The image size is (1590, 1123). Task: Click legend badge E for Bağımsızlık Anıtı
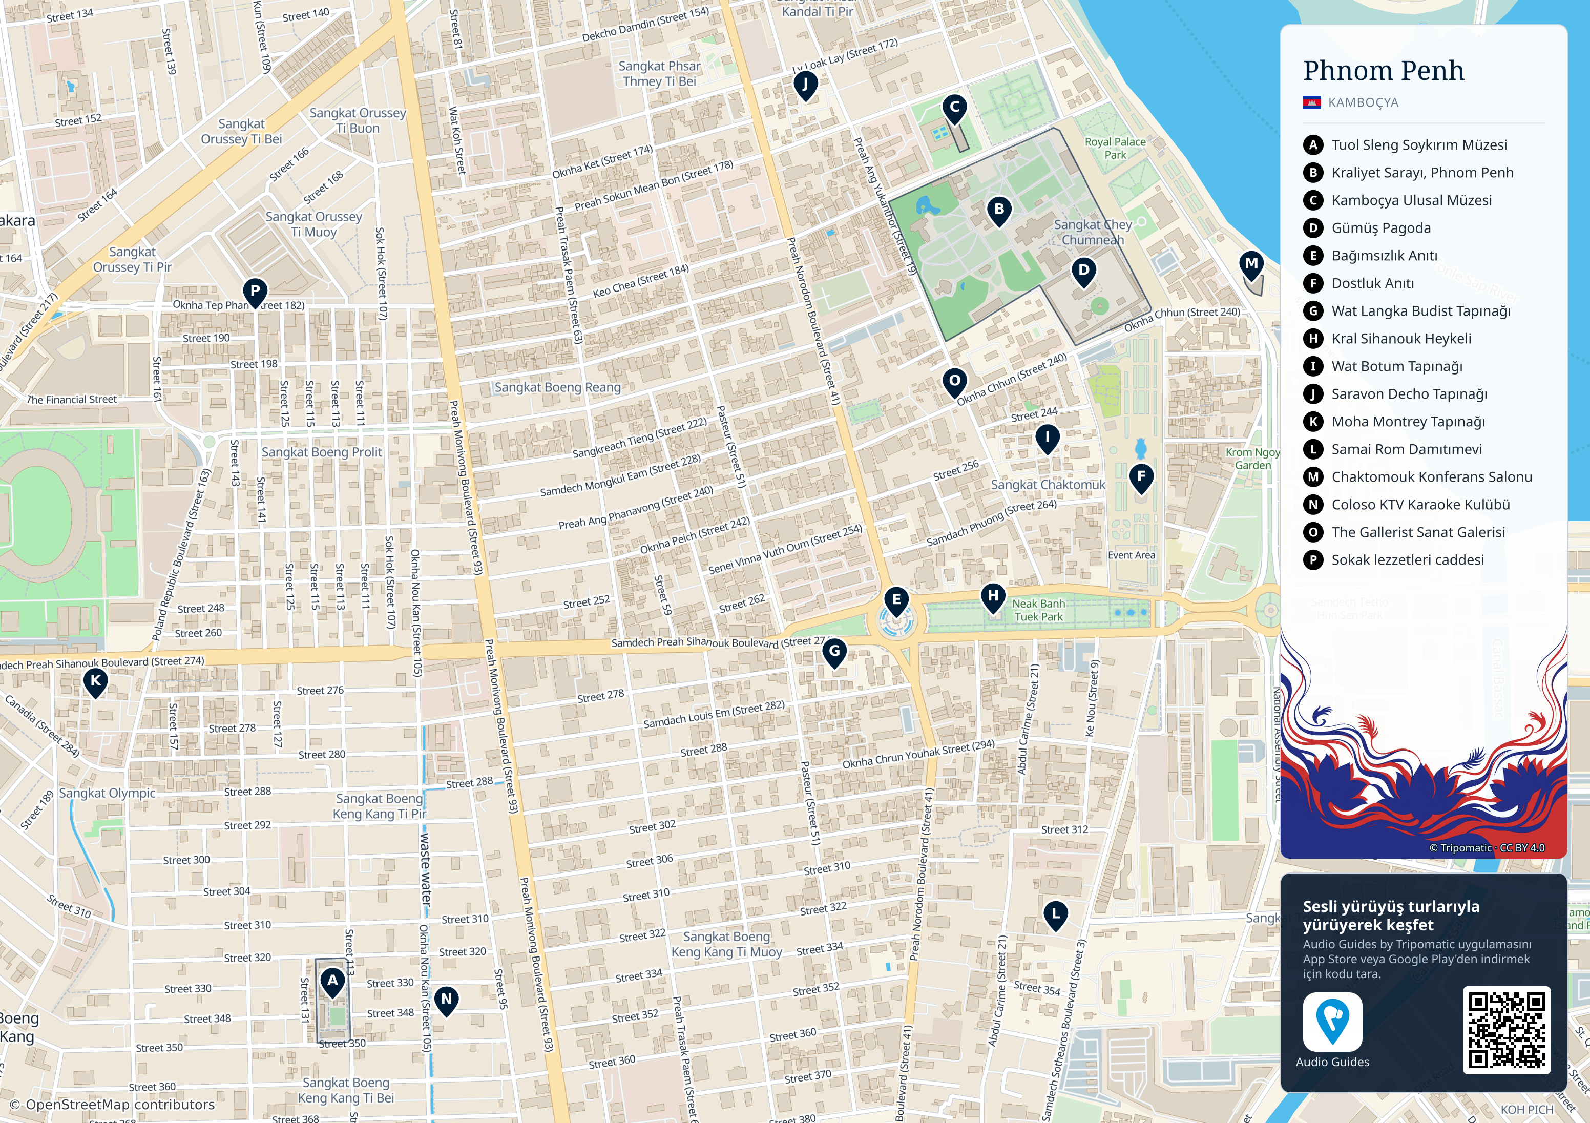coord(1313,256)
